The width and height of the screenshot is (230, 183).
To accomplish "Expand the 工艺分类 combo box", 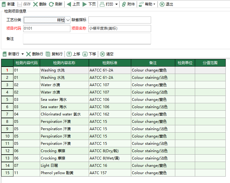I will click(68, 20).
